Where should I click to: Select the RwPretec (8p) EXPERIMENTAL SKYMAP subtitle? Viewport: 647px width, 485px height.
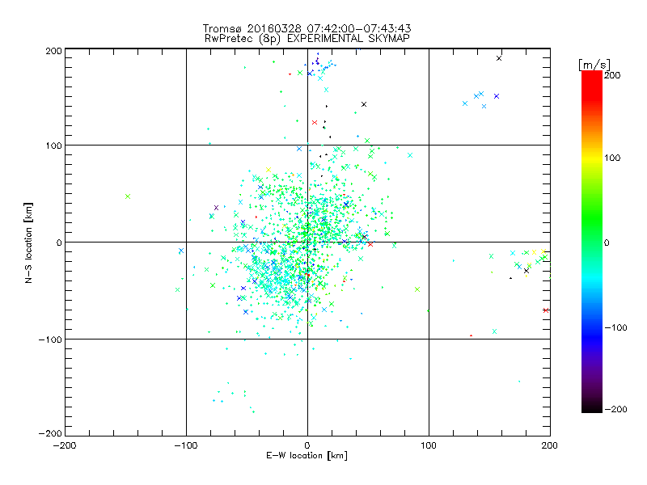click(307, 38)
